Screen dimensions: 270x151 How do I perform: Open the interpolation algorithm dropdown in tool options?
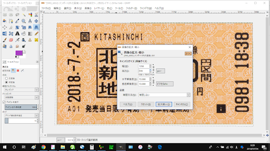[x=22, y=89]
